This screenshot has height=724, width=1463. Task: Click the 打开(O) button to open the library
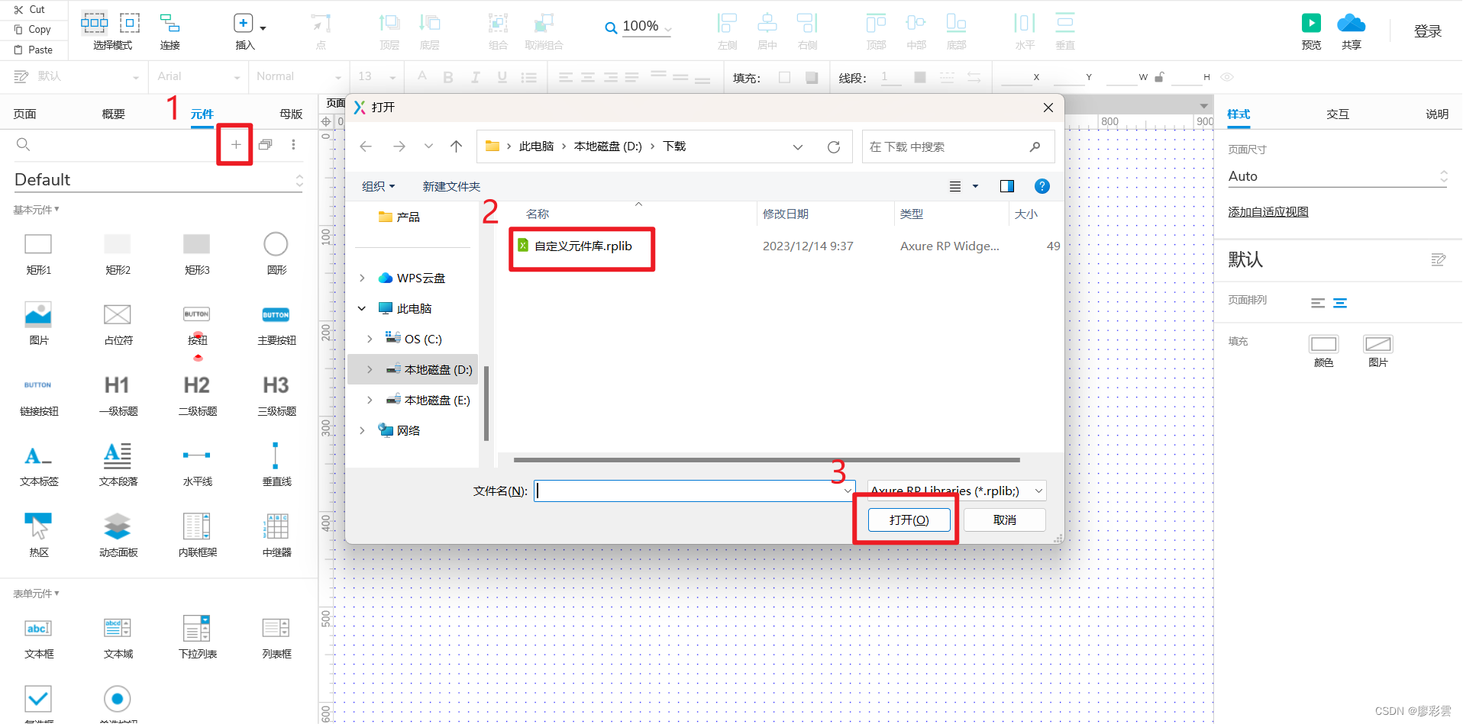pos(908,520)
